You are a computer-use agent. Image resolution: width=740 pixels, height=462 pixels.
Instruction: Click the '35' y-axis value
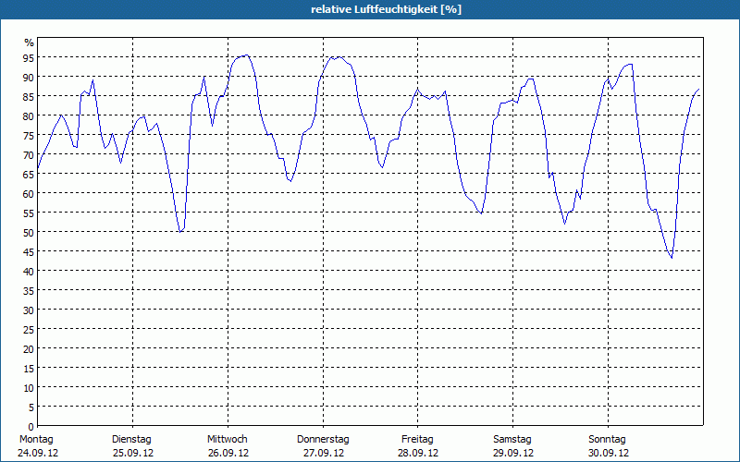tap(29, 291)
